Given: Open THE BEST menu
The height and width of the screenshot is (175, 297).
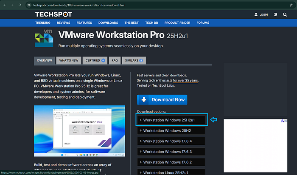Looking at the screenshot, I should point(132,23).
